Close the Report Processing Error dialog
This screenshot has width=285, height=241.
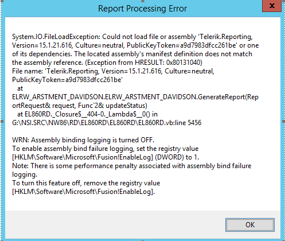272,6
